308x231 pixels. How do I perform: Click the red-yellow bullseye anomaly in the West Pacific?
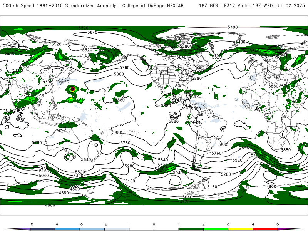click(72, 89)
